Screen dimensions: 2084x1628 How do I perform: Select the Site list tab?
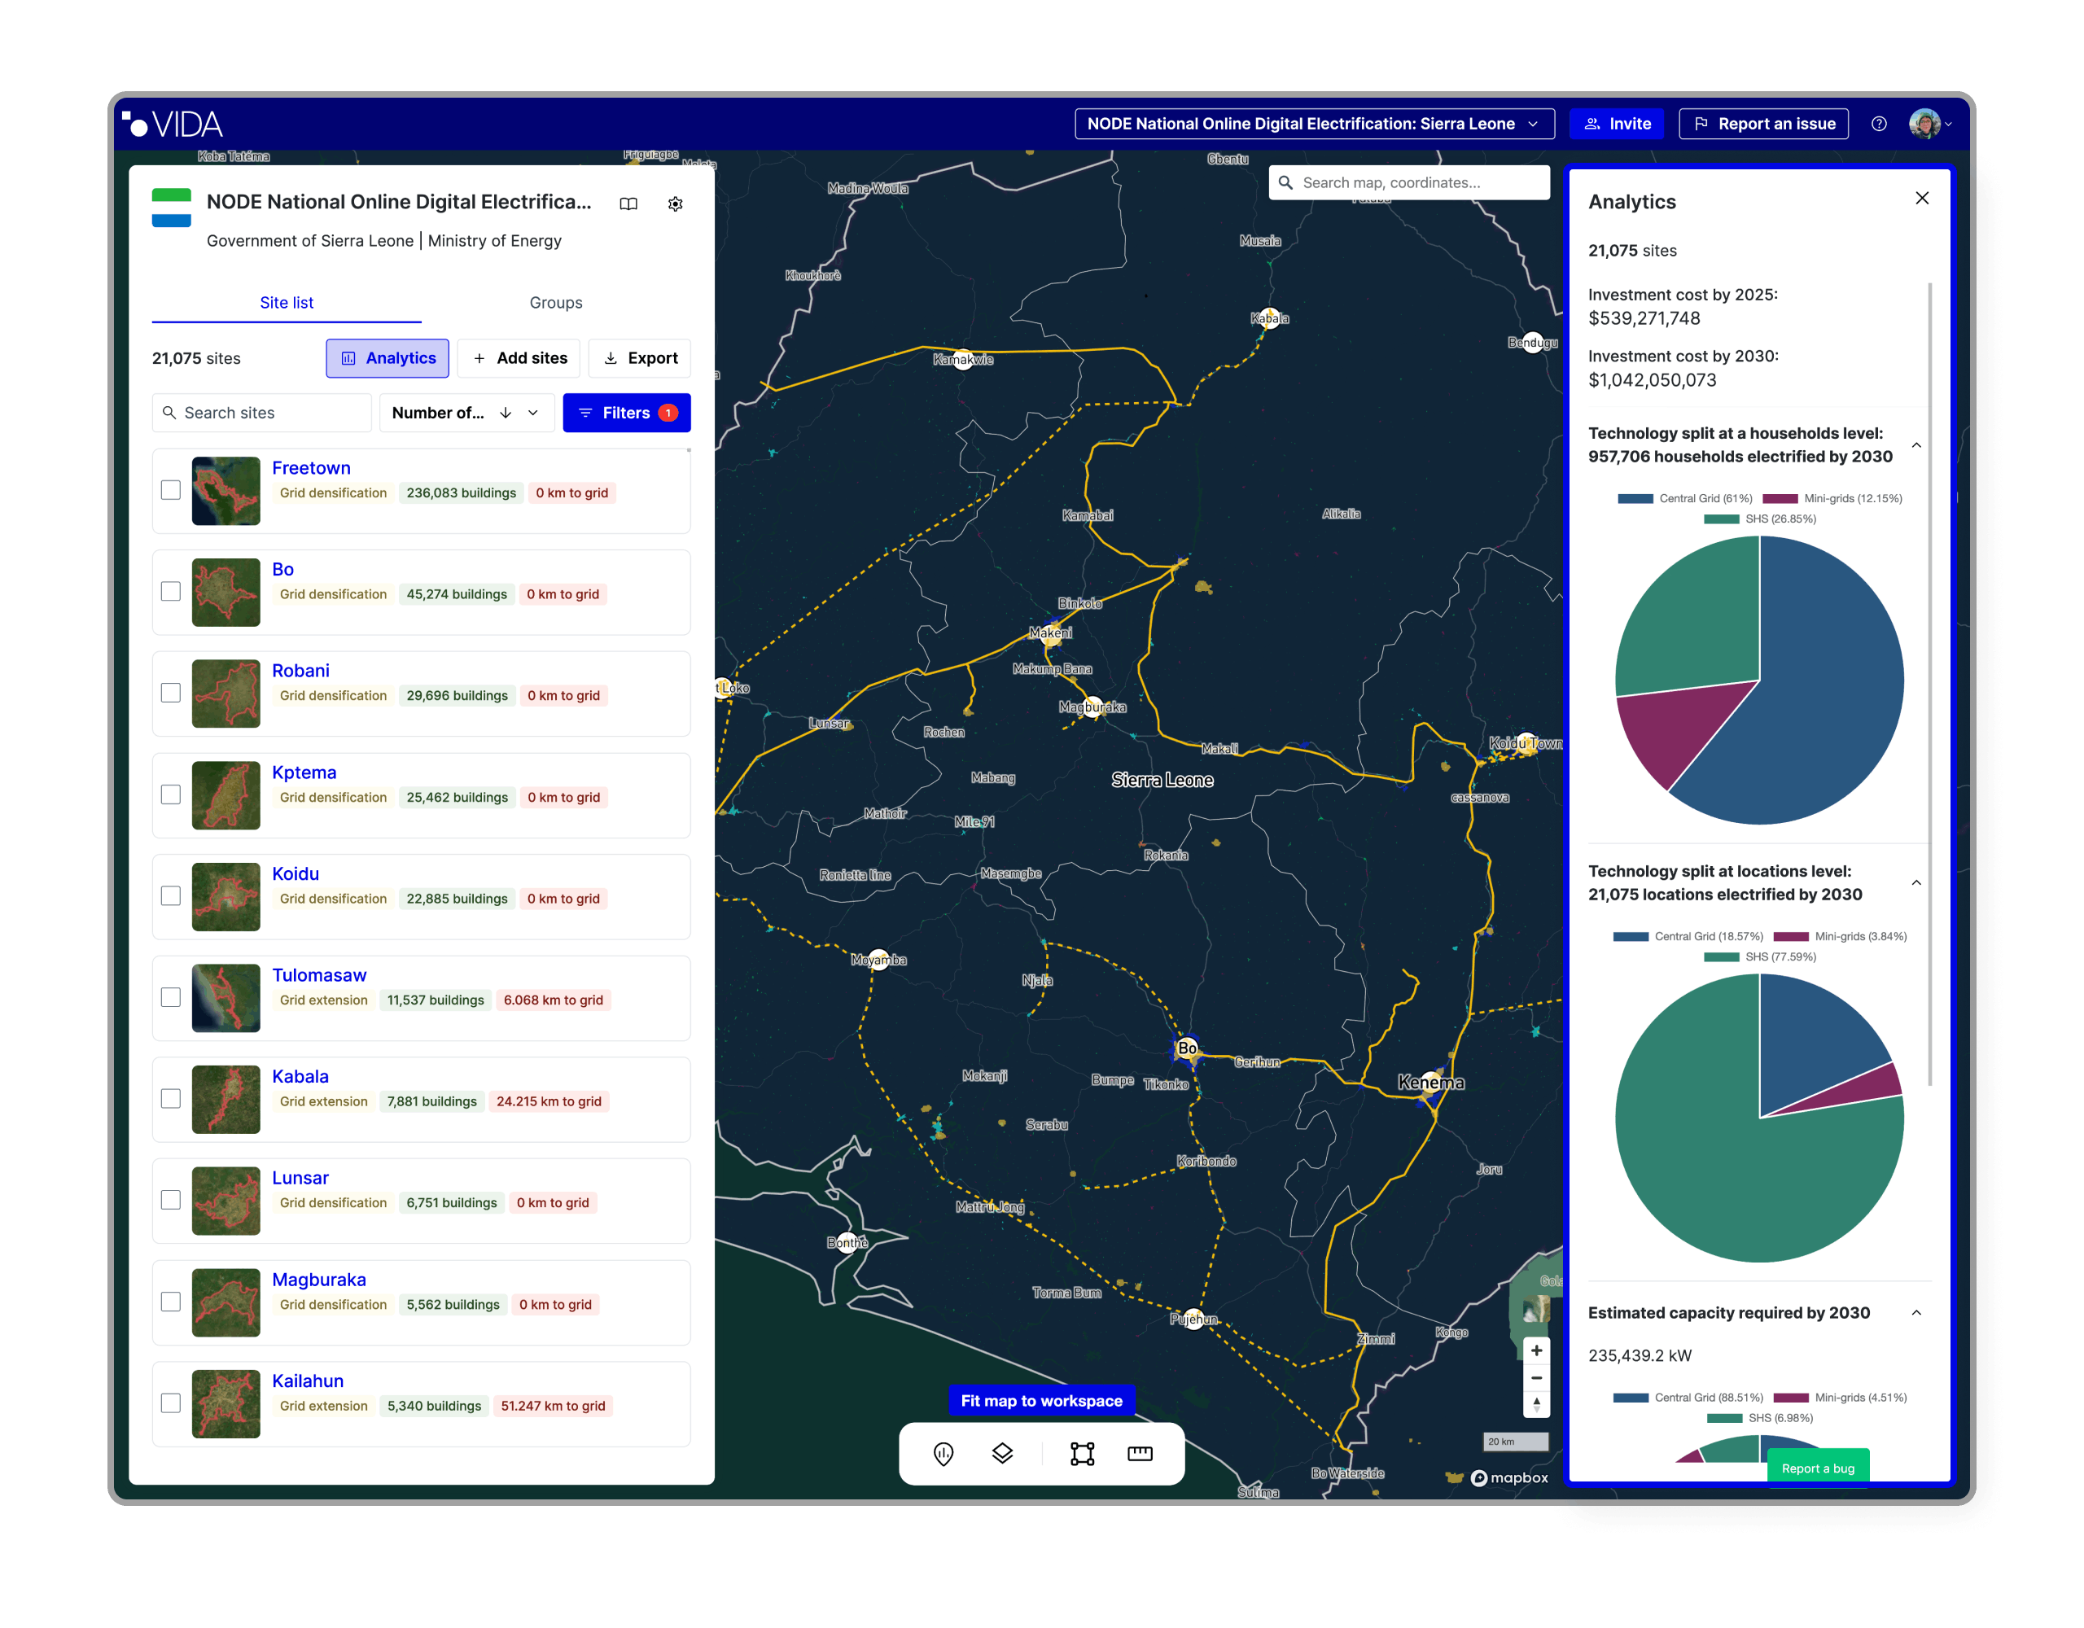coord(287,303)
